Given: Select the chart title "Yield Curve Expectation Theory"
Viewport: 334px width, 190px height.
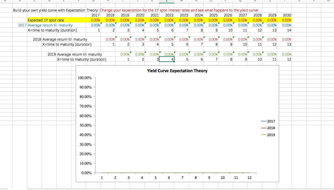Looking at the screenshot, I should pos(178,71).
